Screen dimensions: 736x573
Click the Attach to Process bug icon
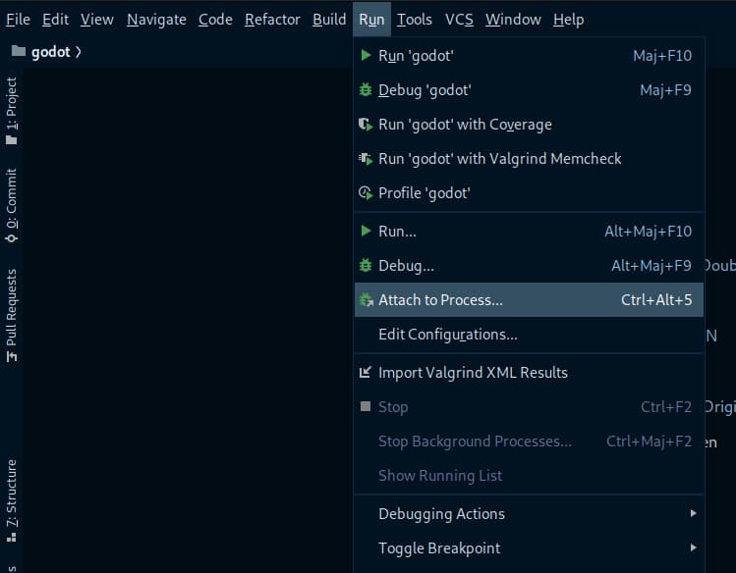coord(366,300)
